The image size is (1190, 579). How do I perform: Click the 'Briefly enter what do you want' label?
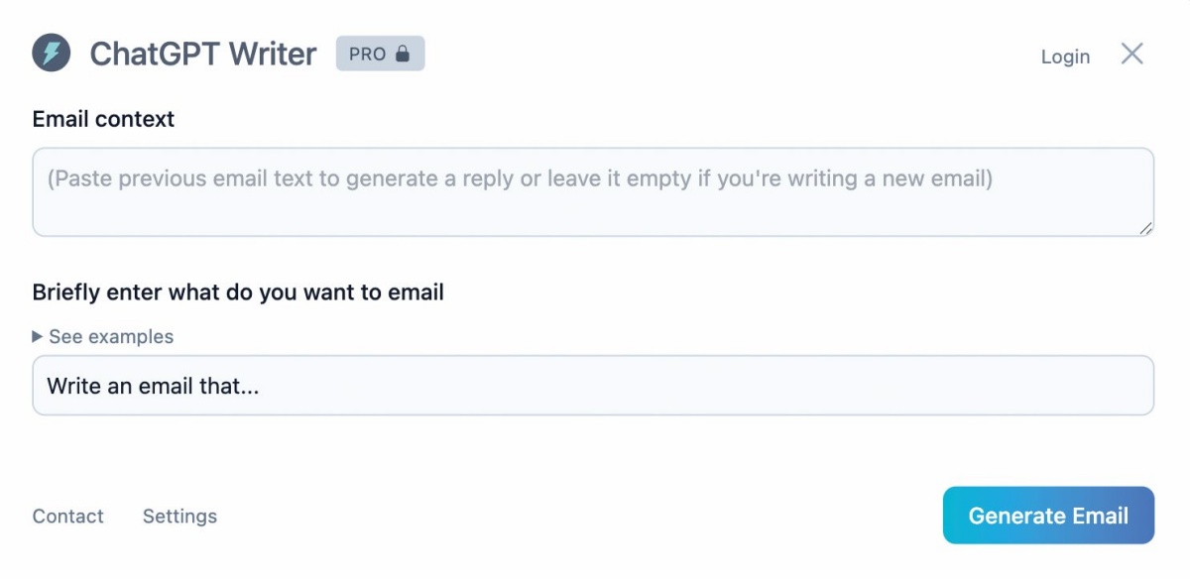238,292
